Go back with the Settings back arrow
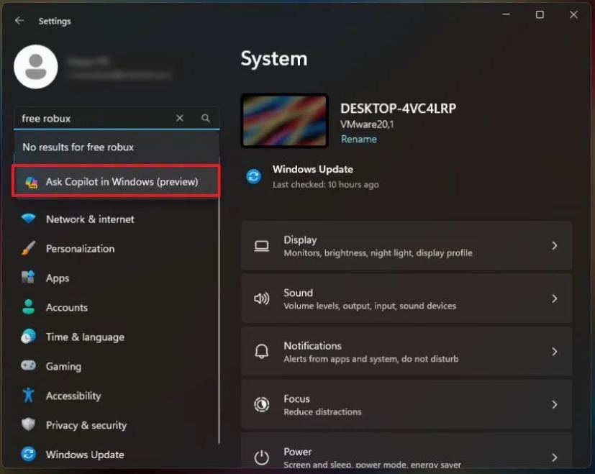595x474 pixels. (x=19, y=21)
